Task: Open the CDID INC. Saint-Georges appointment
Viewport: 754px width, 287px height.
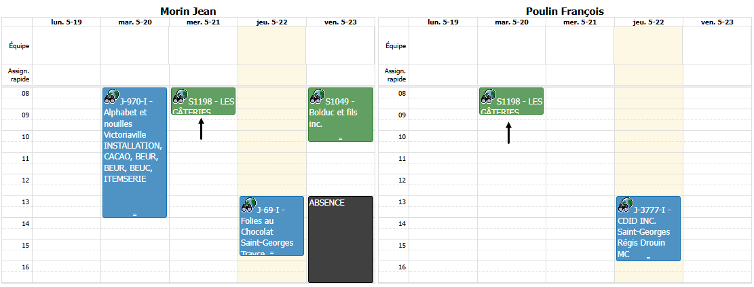Action: [648, 229]
